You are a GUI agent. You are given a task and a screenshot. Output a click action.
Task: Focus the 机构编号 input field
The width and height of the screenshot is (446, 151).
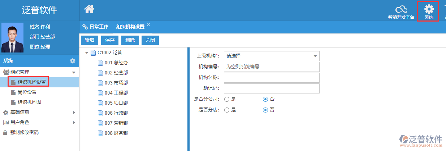click(x=272, y=67)
